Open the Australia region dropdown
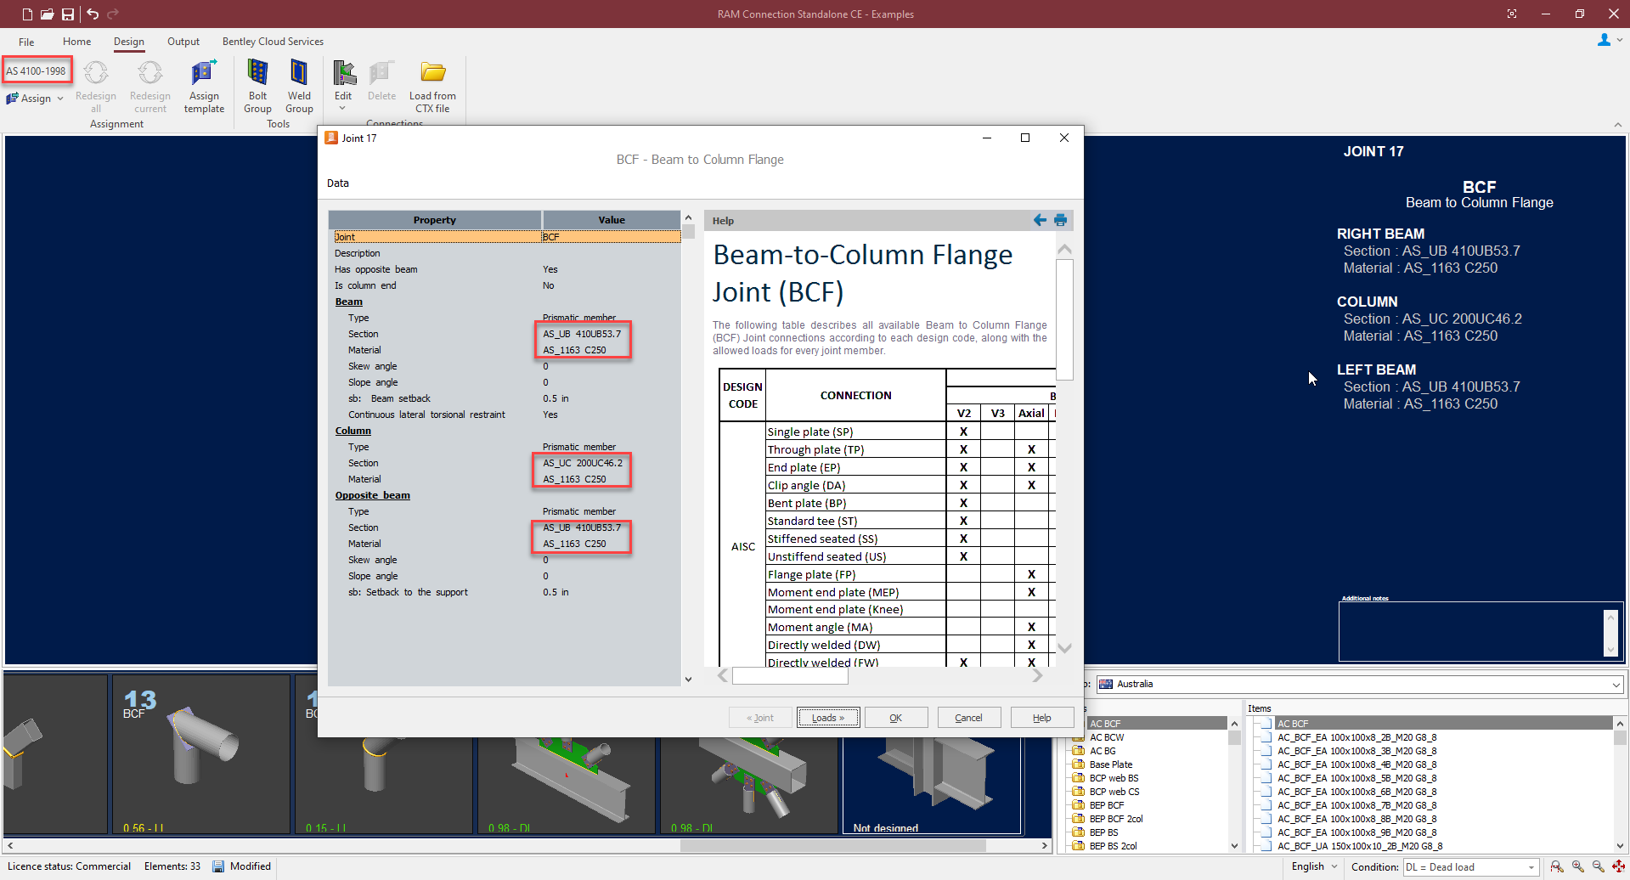The width and height of the screenshot is (1630, 880). pos(1361,684)
